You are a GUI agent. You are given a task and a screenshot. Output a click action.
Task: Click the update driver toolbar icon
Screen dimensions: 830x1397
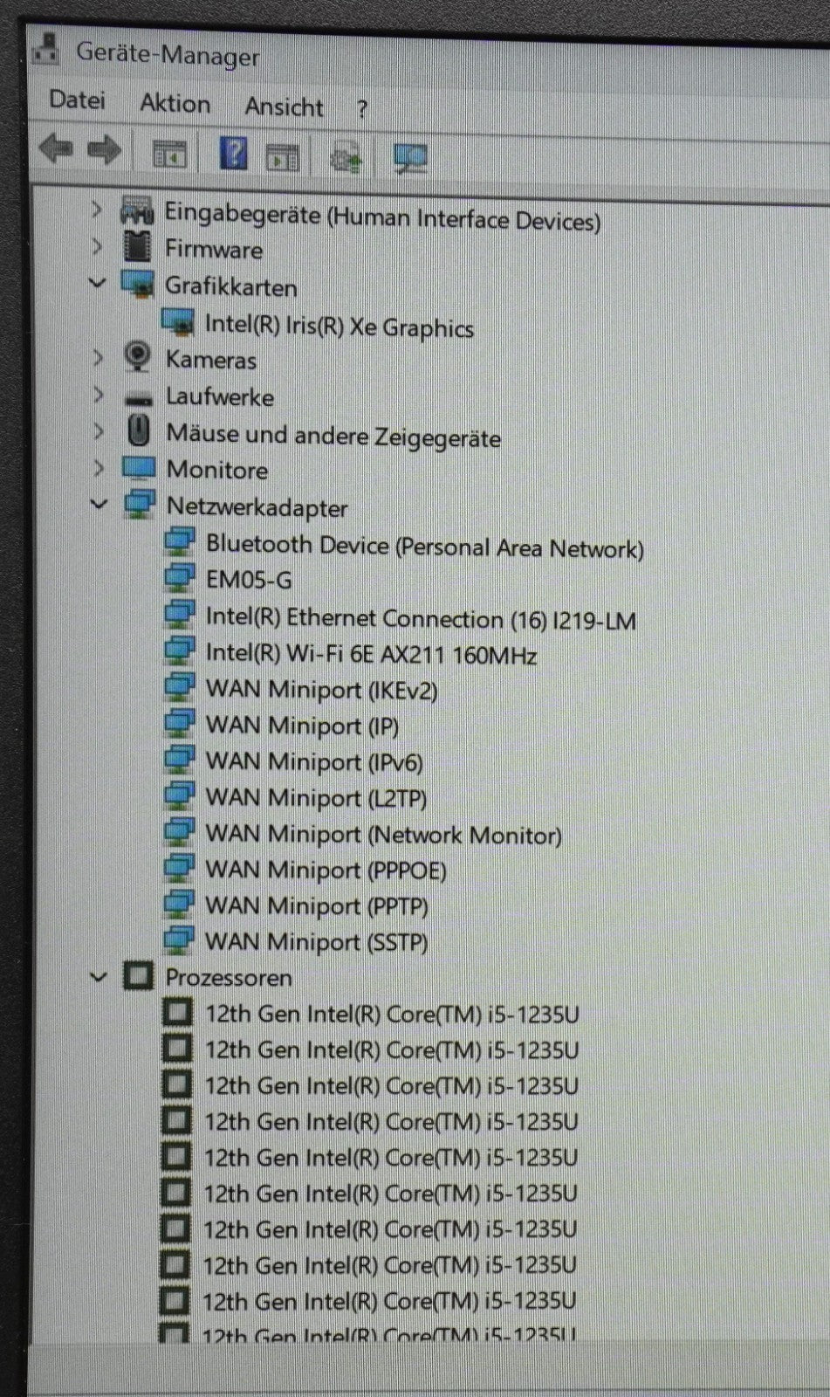pyautogui.click(x=346, y=158)
